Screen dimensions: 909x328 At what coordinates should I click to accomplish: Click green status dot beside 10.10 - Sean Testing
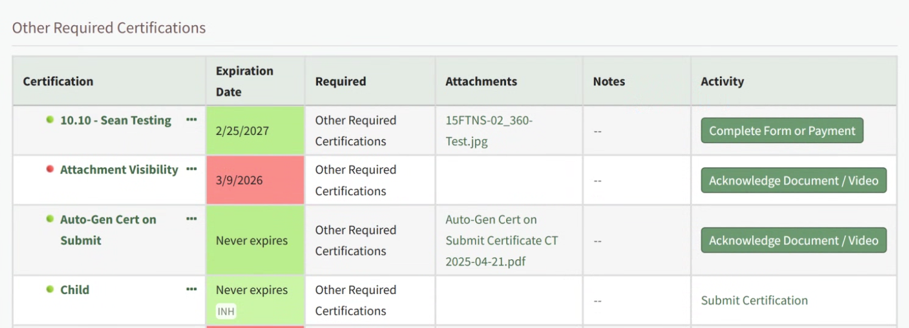(x=50, y=119)
